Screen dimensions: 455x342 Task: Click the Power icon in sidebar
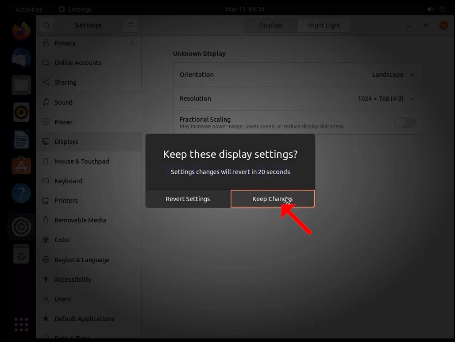click(46, 122)
